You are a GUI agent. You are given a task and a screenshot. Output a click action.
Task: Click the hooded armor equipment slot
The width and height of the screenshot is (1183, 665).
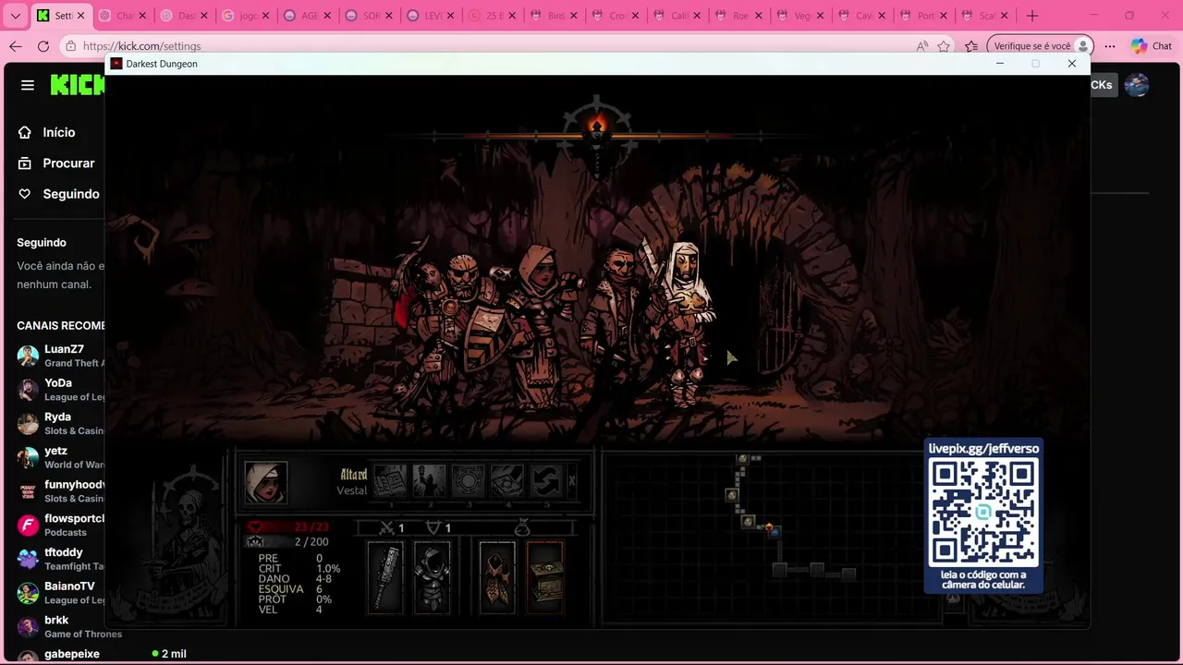click(x=432, y=578)
